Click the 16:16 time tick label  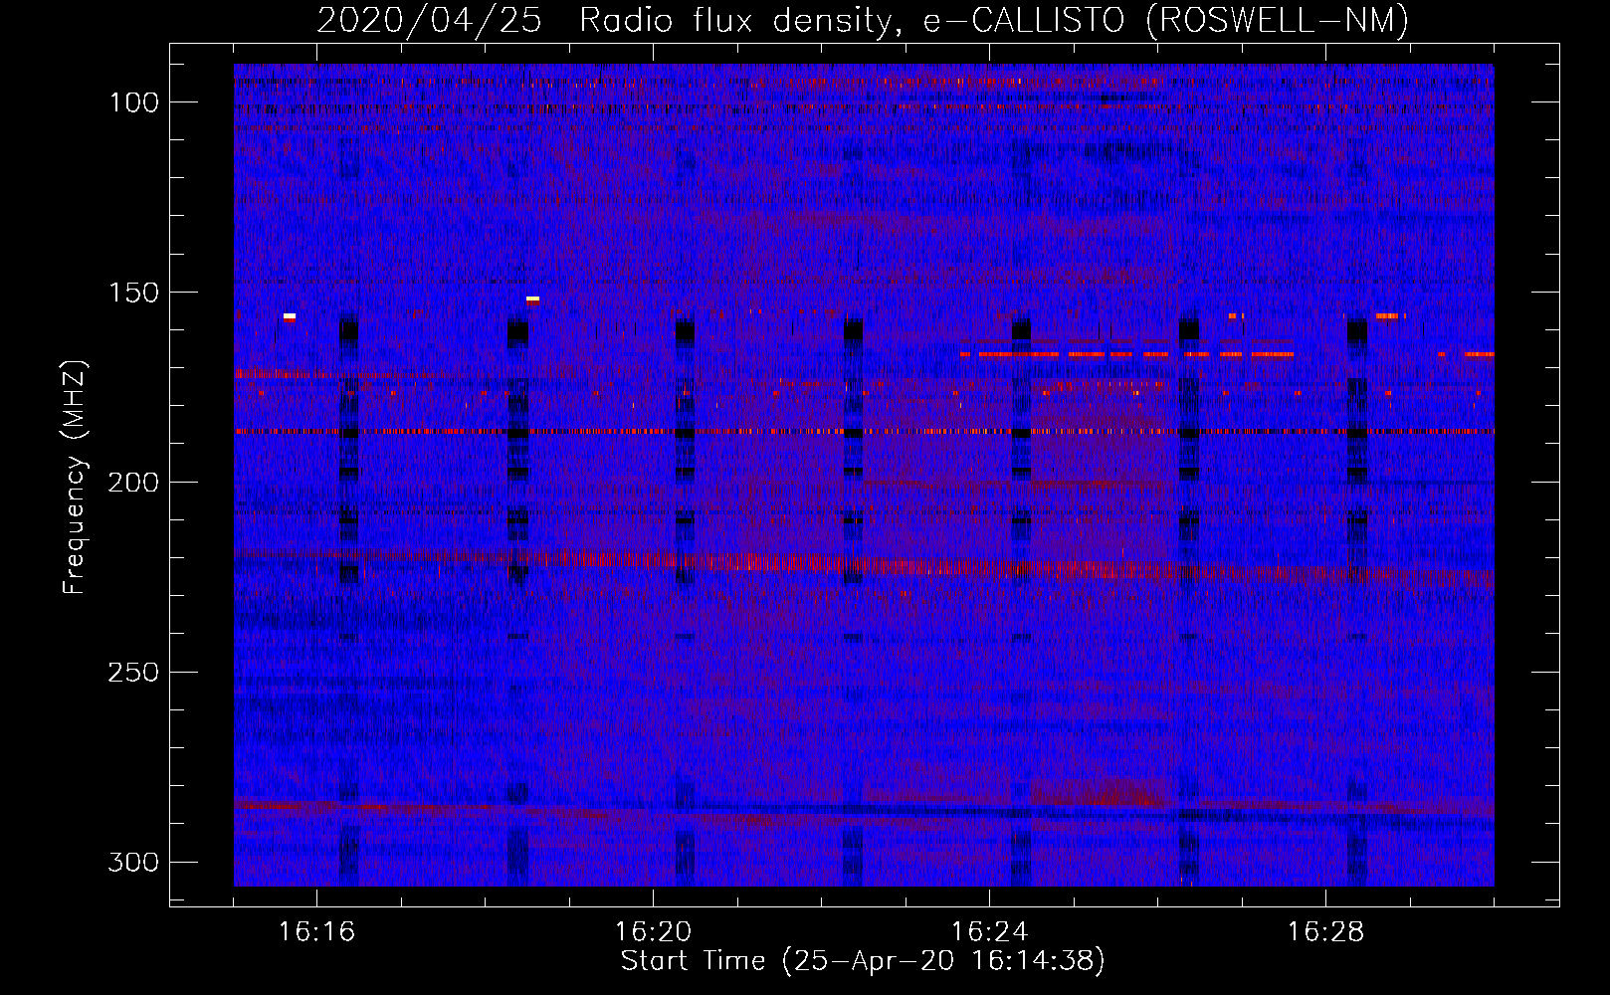click(x=316, y=932)
